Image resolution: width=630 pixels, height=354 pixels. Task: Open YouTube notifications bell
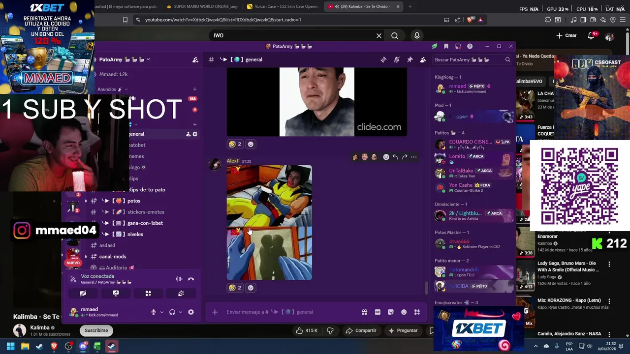click(592, 35)
